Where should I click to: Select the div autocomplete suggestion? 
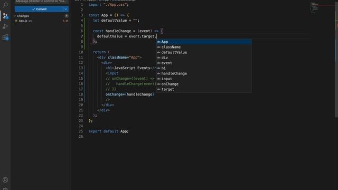[204, 58]
